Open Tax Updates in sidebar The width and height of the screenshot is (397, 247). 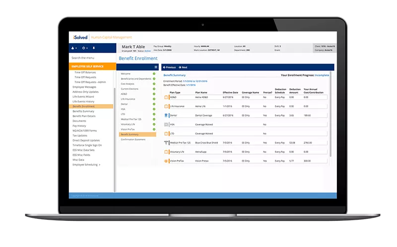(80, 135)
